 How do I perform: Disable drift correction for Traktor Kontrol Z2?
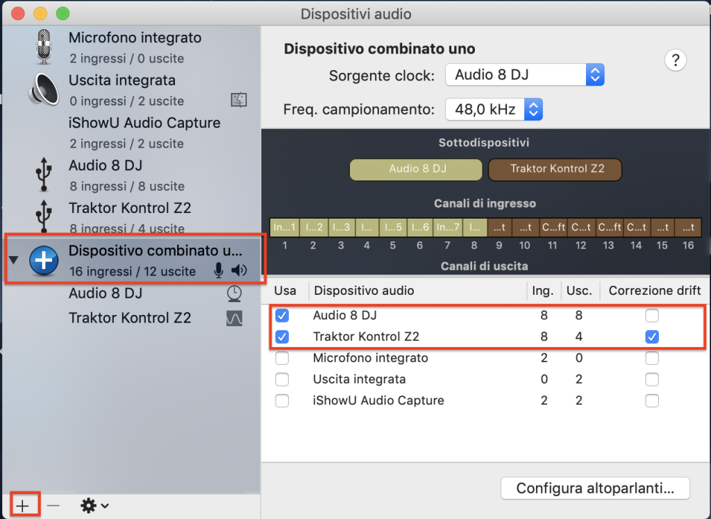pos(652,337)
